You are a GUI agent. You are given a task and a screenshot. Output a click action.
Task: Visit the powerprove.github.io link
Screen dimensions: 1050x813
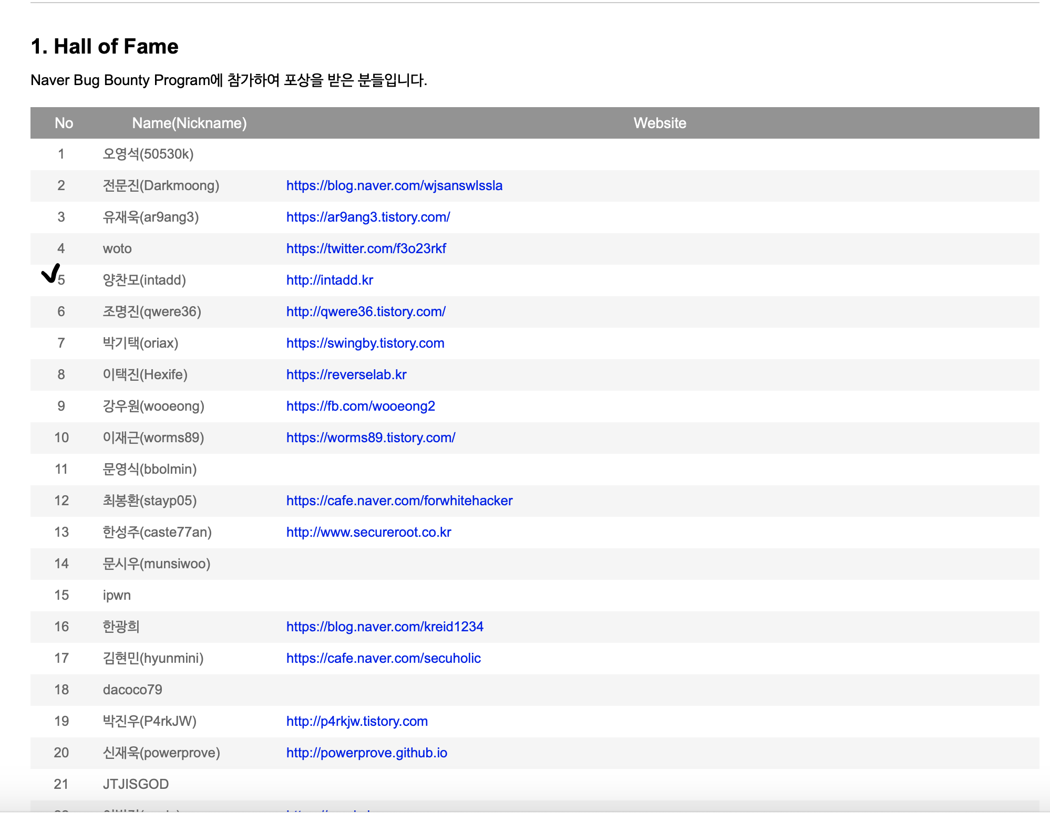pos(366,753)
